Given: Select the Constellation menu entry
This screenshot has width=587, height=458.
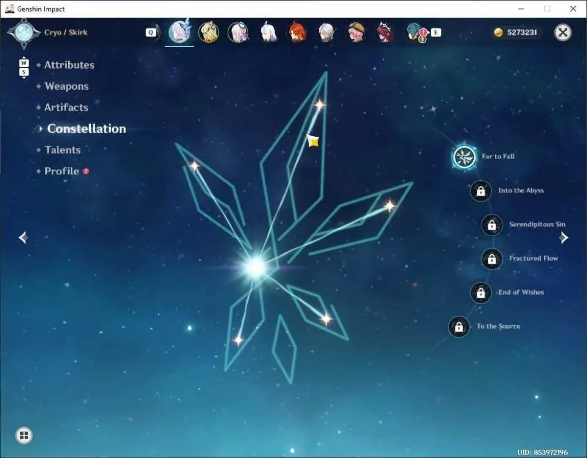Looking at the screenshot, I should pos(86,129).
